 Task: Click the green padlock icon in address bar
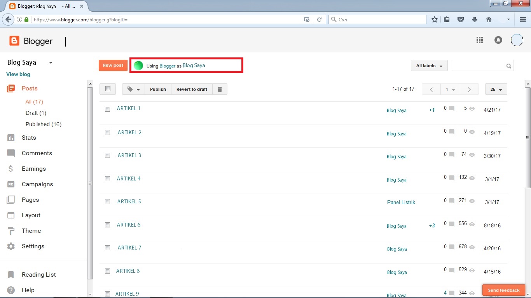tap(26, 19)
